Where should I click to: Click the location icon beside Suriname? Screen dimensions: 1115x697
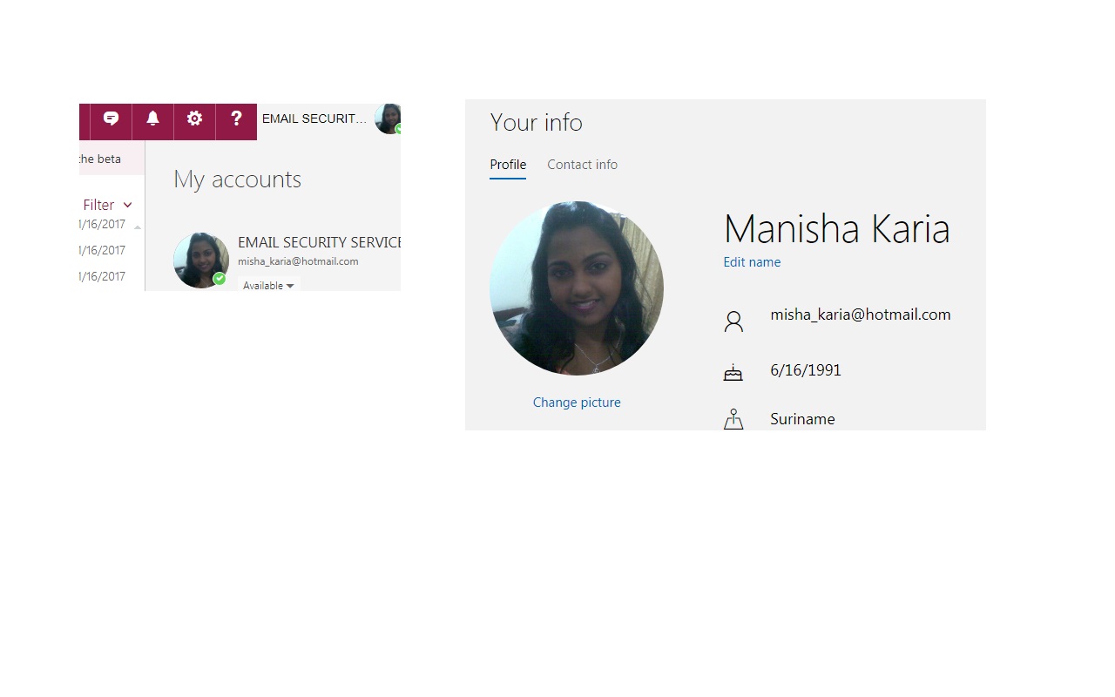[733, 419]
